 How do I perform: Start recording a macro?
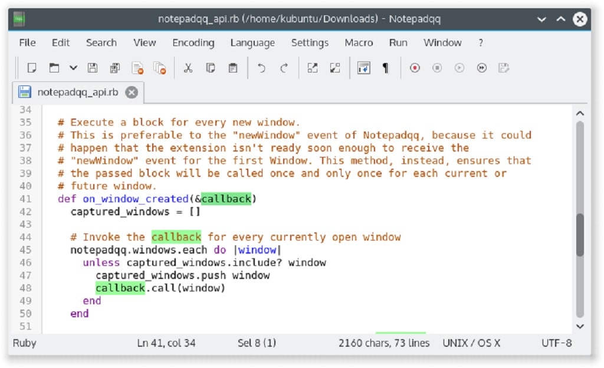(414, 68)
